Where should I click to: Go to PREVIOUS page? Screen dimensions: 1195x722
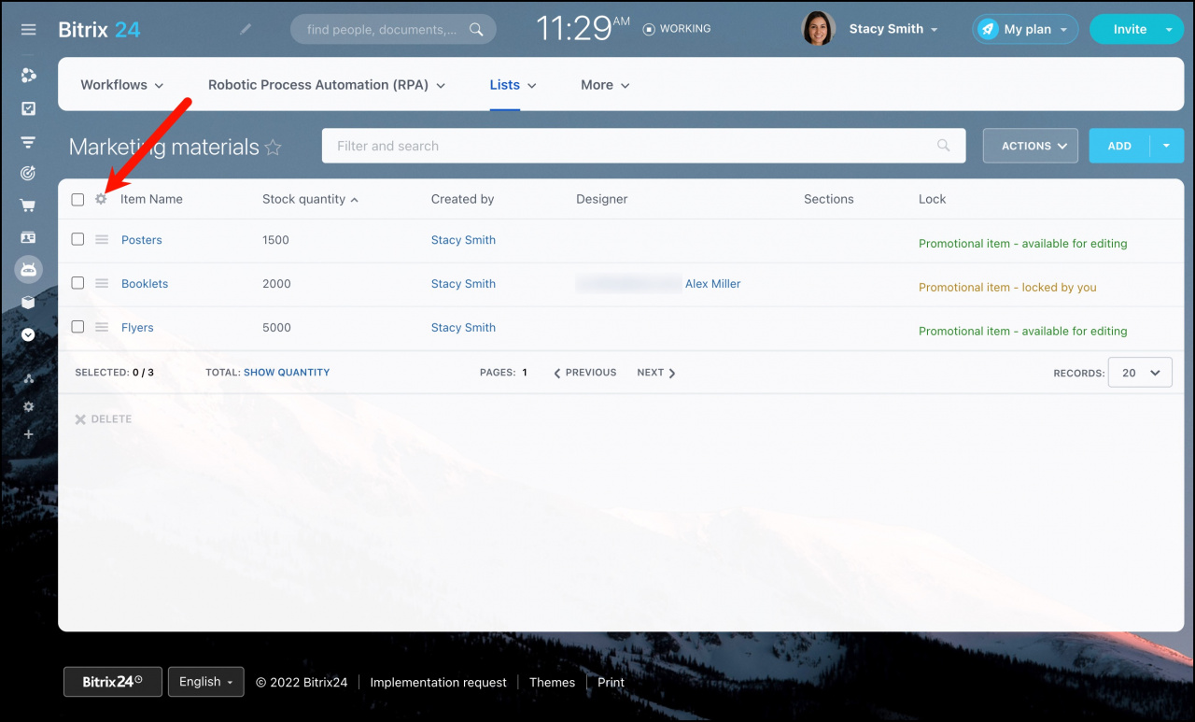pos(585,373)
